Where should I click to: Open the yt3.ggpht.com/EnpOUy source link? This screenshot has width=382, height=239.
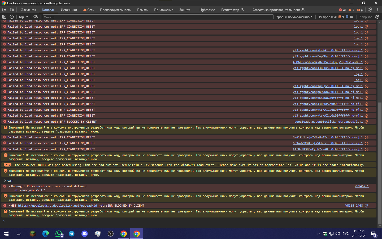pyautogui.click(x=328, y=57)
